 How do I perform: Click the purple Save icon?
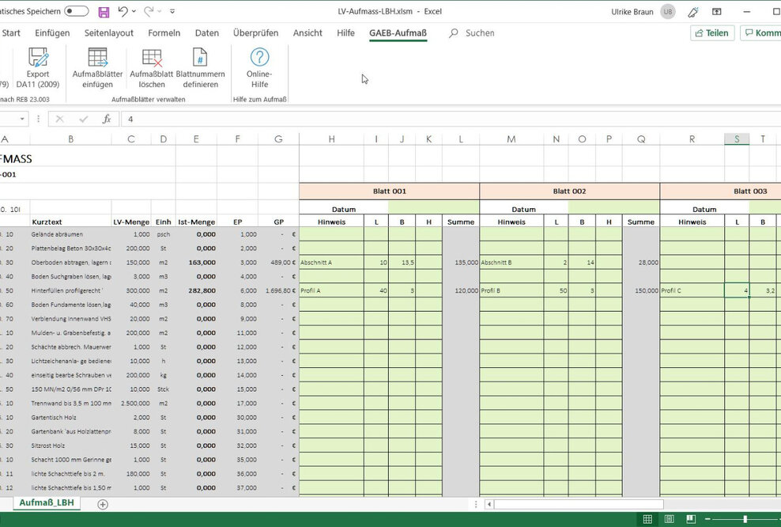[104, 12]
